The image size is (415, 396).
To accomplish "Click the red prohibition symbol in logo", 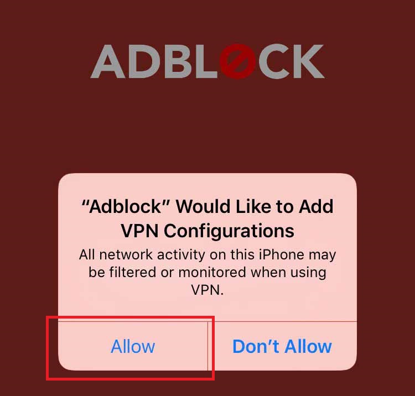I will tap(238, 61).
